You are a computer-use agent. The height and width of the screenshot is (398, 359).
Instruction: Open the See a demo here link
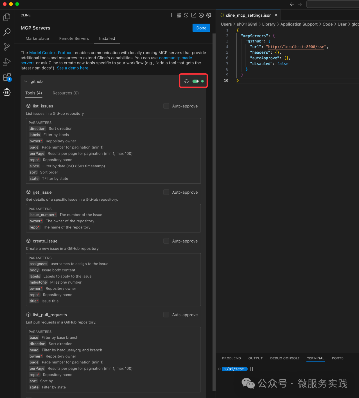73,68
